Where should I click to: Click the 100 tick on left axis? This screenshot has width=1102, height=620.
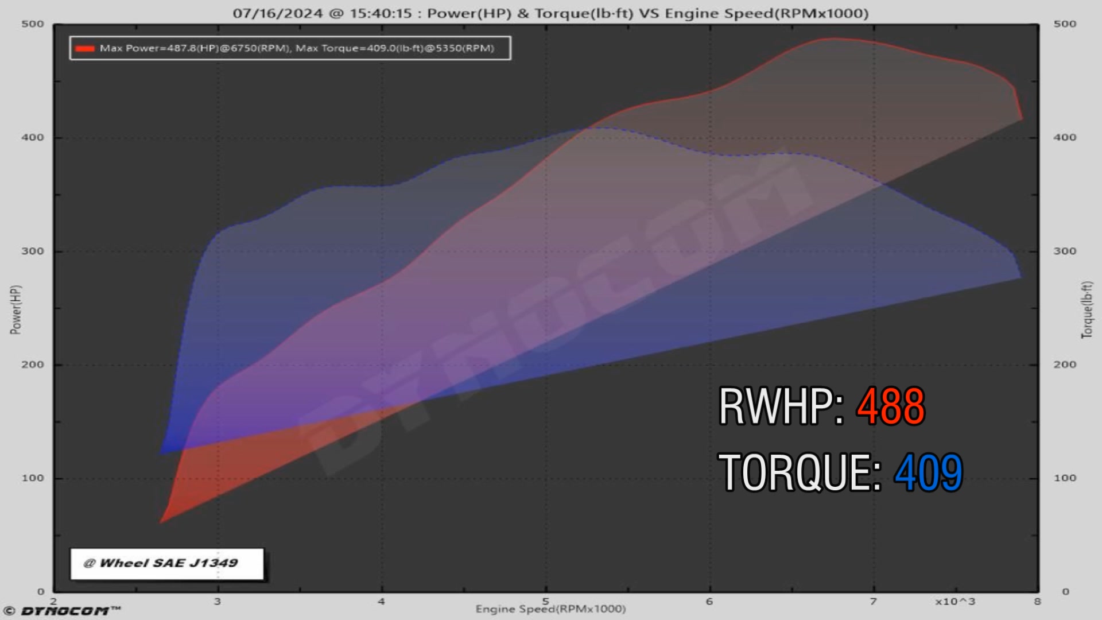(33, 478)
